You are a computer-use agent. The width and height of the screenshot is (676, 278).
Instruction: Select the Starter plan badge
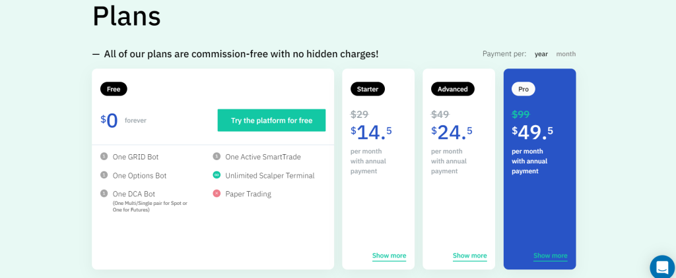368,89
